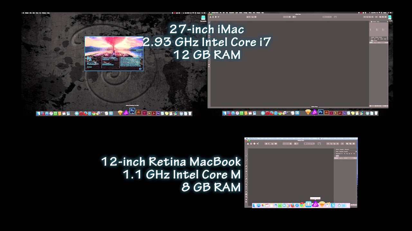Open Sketch from the right iMac dock
This screenshot has height=231, width=412.
pyautogui.click(x=308, y=112)
